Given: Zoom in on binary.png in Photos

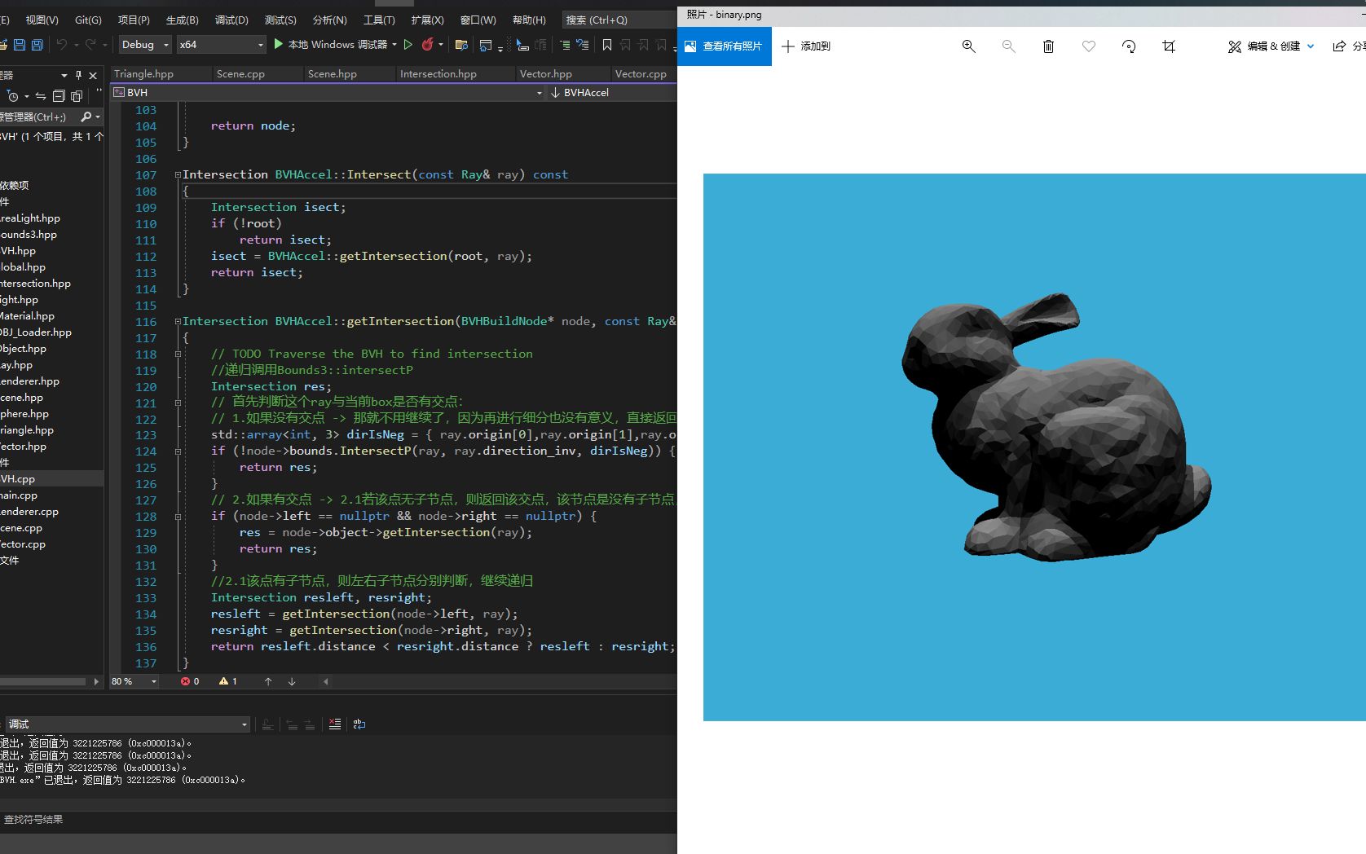Looking at the screenshot, I should [x=968, y=46].
